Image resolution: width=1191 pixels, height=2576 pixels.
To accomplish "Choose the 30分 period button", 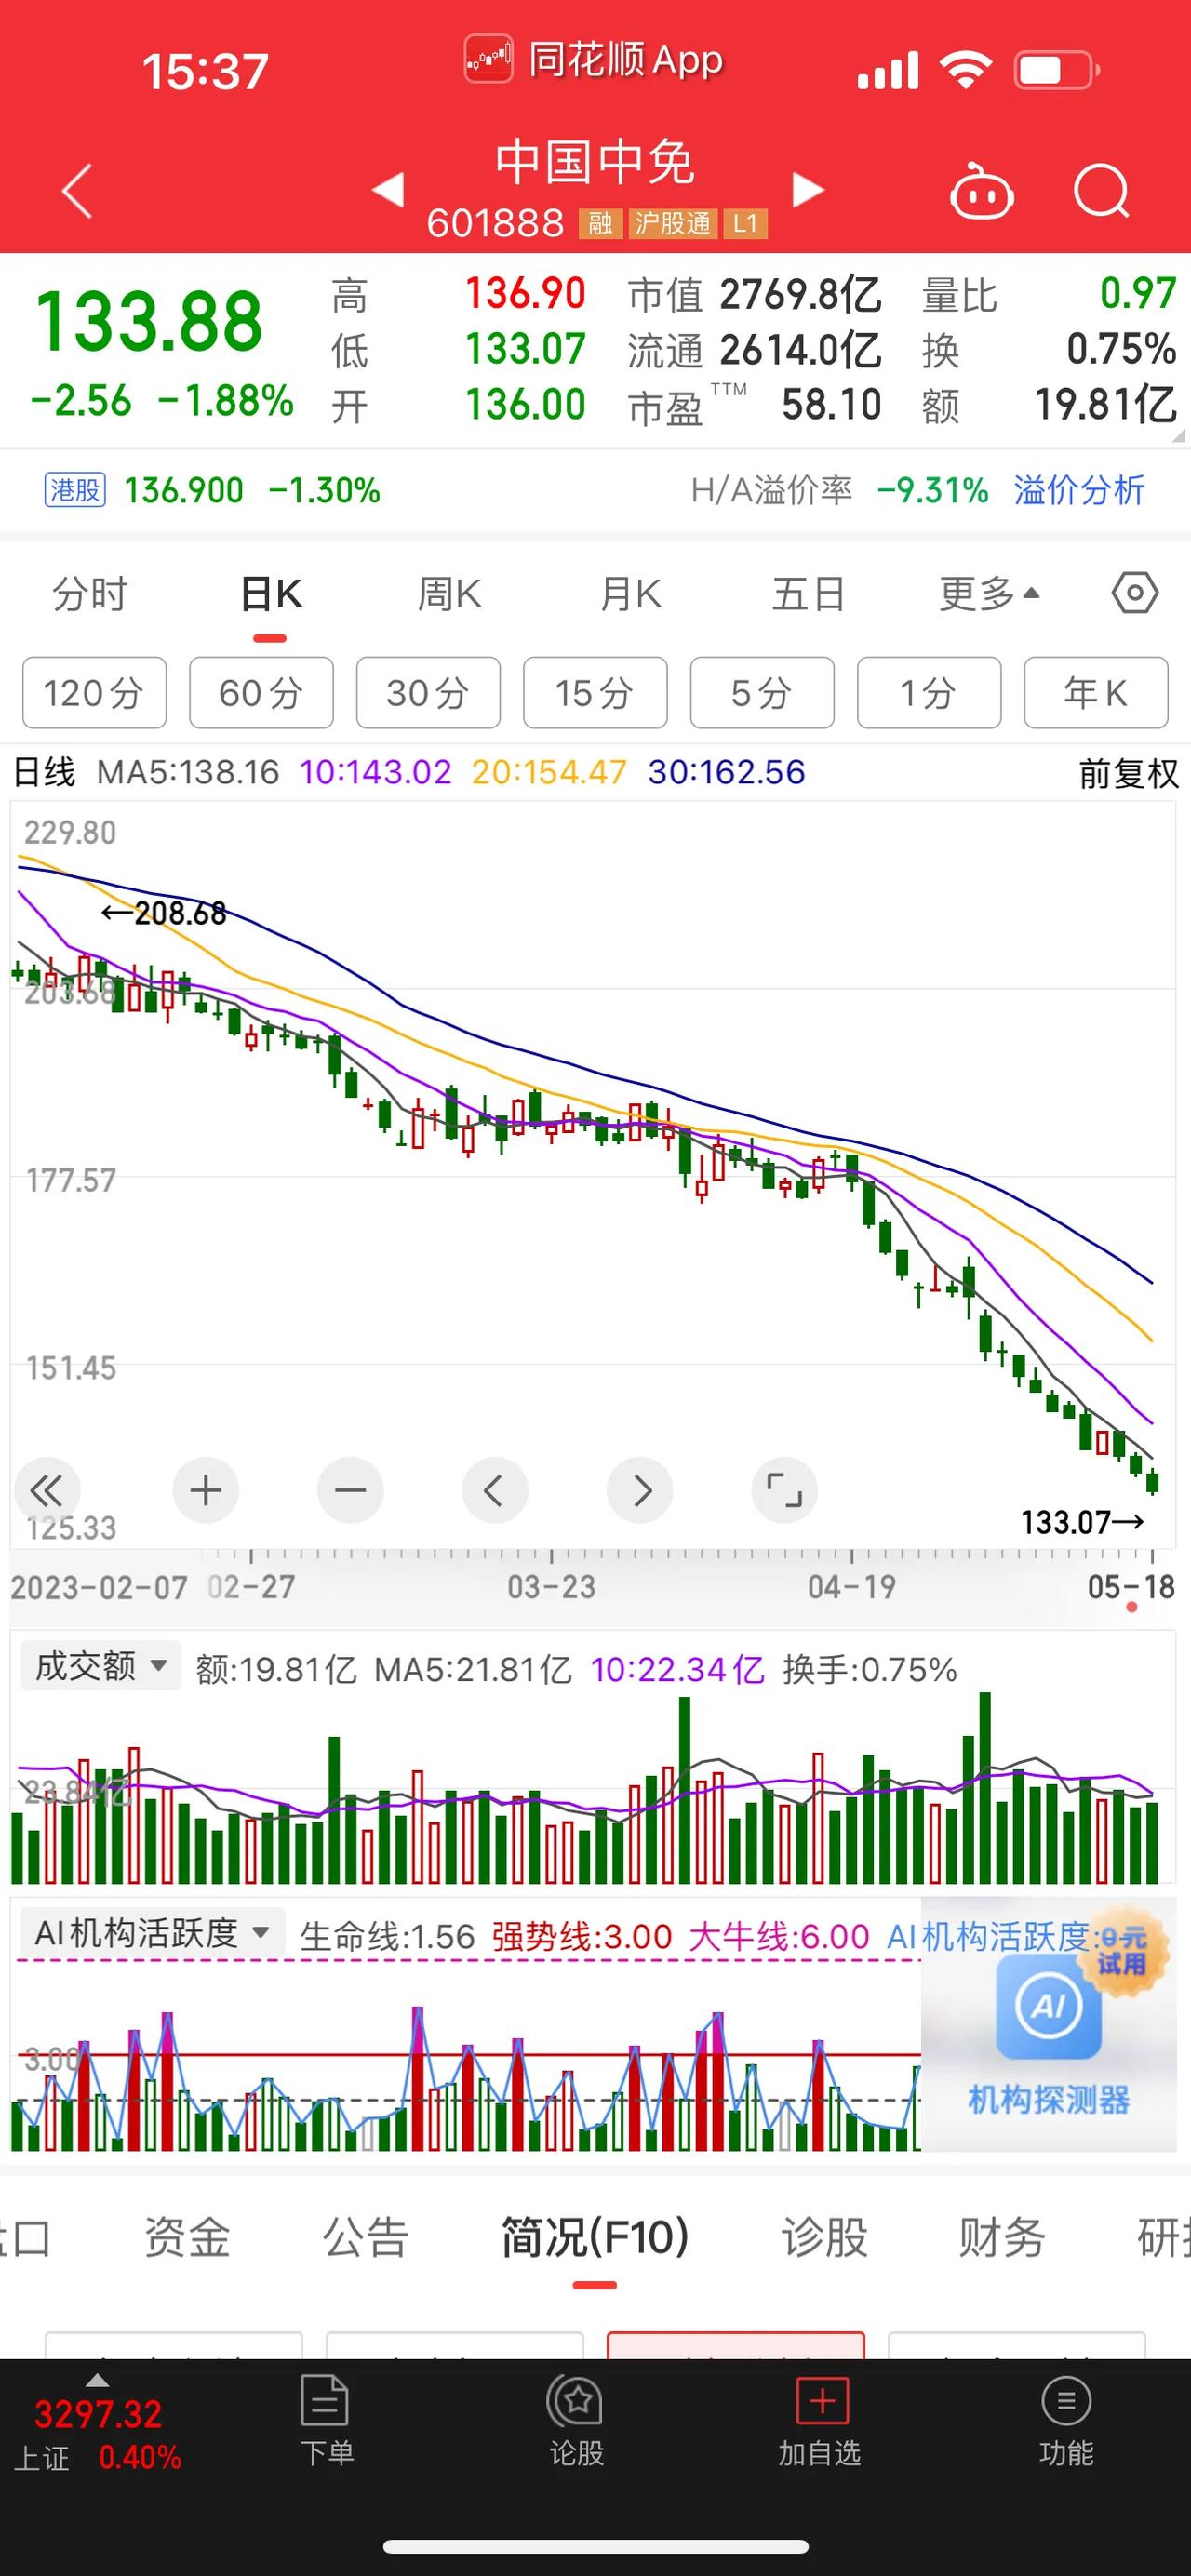I will [428, 693].
